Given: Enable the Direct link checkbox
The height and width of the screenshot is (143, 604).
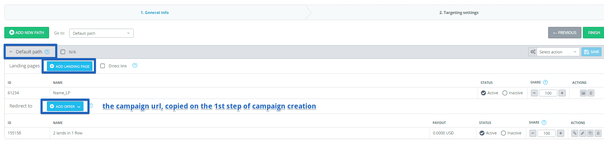Looking at the screenshot, I should (102, 66).
